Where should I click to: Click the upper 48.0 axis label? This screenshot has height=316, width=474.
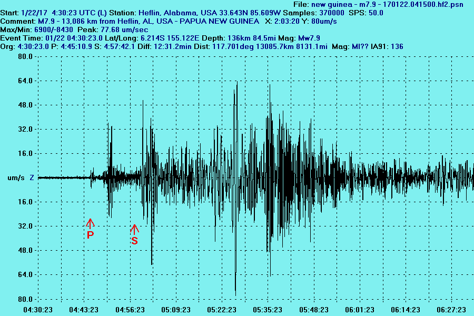(x=25, y=105)
